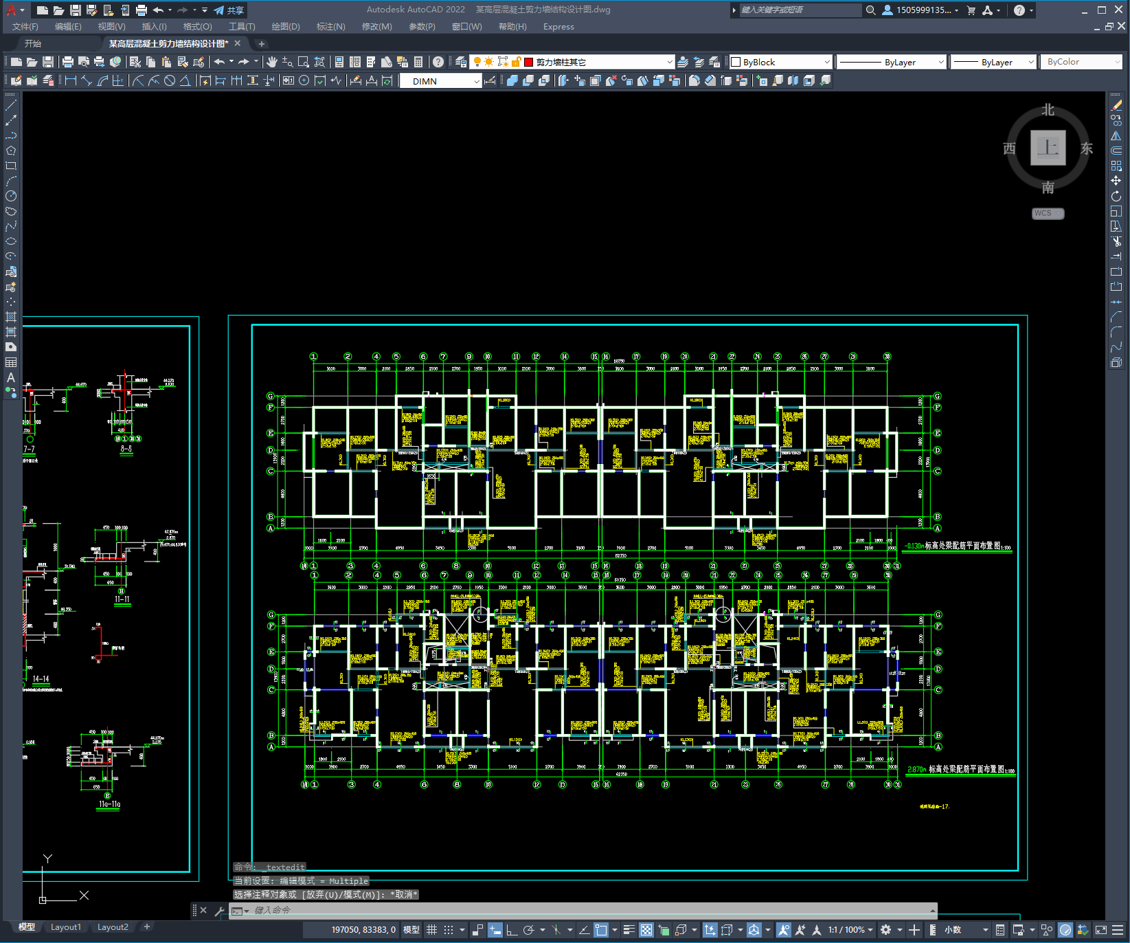Switch to the 开始 start tab

pyautogui.click(x=33, y=43)
